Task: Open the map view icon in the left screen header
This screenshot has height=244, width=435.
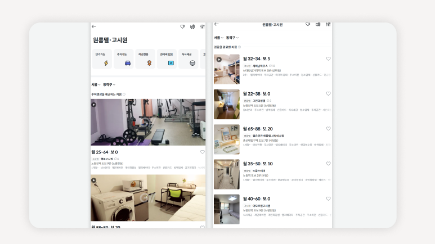Action: (192, 26)
